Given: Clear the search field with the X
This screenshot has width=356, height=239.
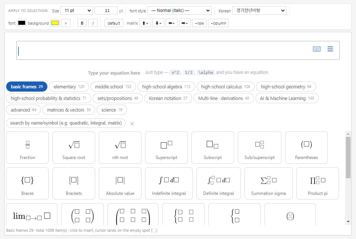Looking at the screenshot, I should [x=132, y=123].
